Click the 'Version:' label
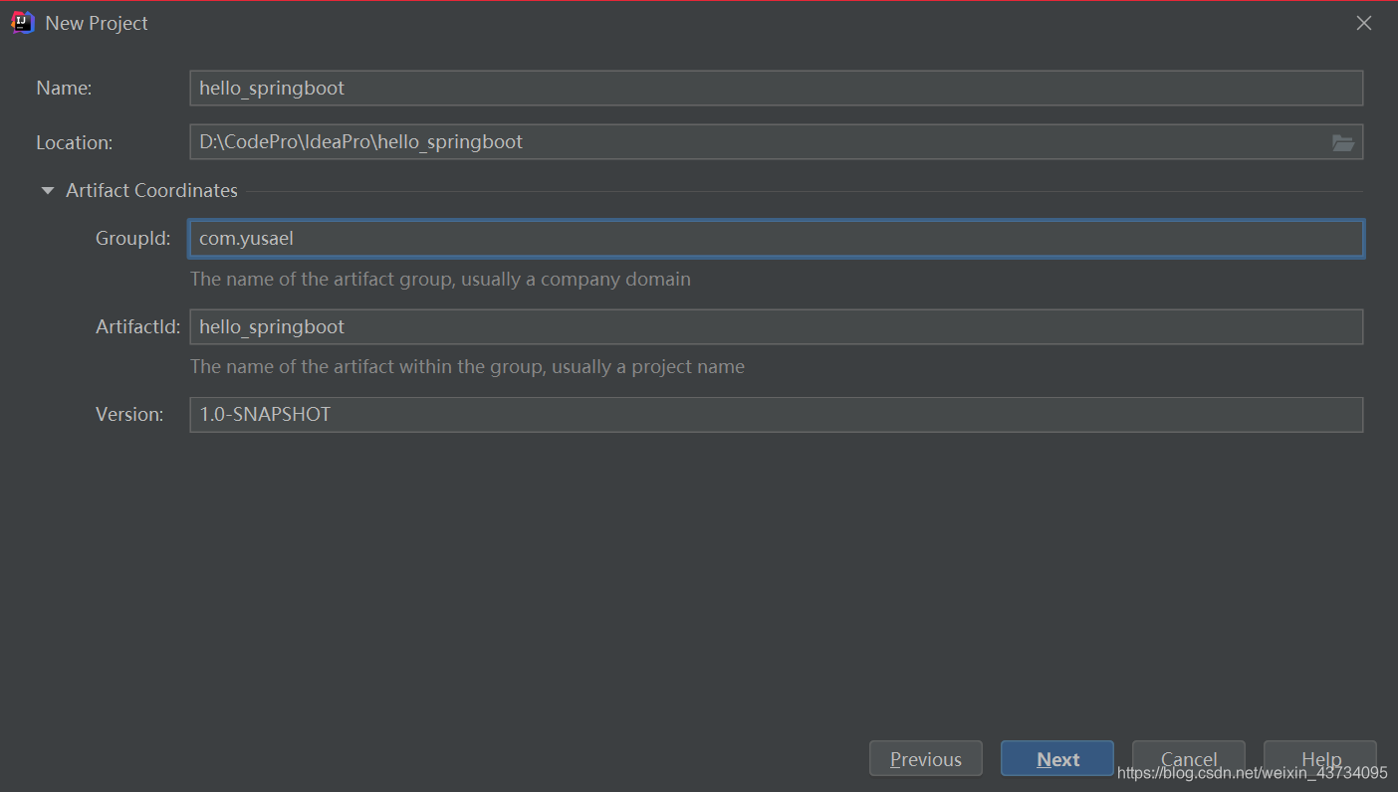 click(x=129, y=415)
